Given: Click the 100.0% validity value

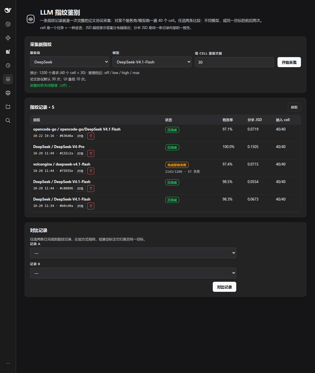Looking at the screenshot, I should [x=229, y=147].
